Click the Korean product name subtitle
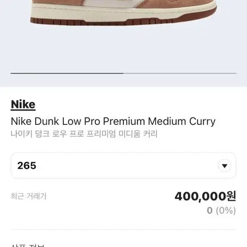Viewport: 247px width, 247px height. coord(84,134)
